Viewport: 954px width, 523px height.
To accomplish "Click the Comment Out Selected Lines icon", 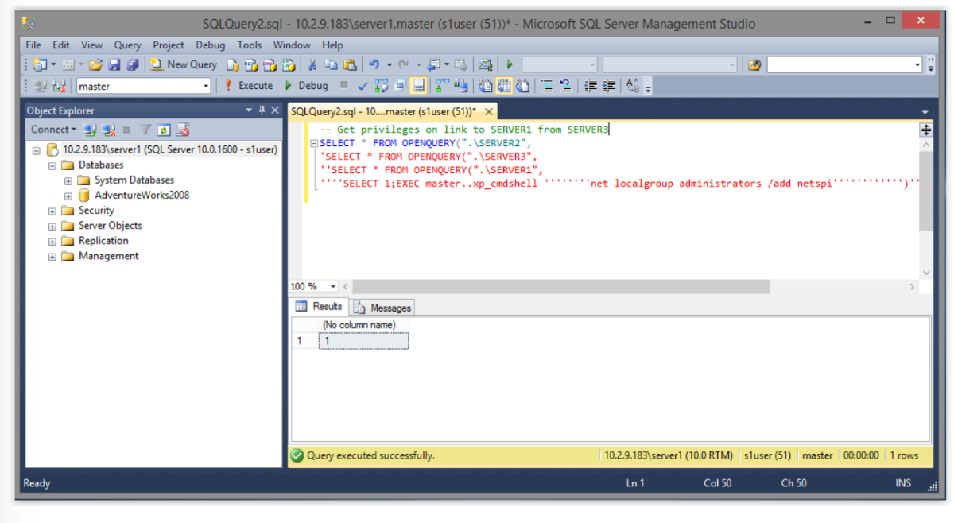I will tap(547, 85).
